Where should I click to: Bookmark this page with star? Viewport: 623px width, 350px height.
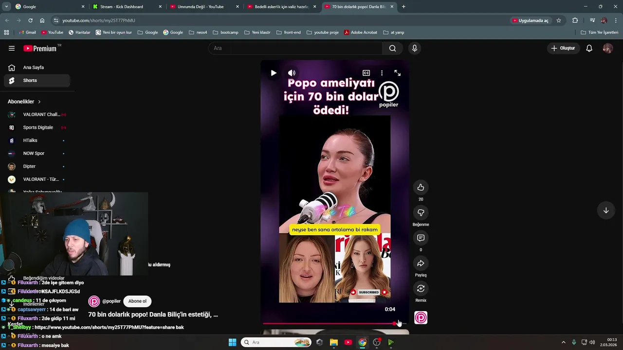point(559,20)
